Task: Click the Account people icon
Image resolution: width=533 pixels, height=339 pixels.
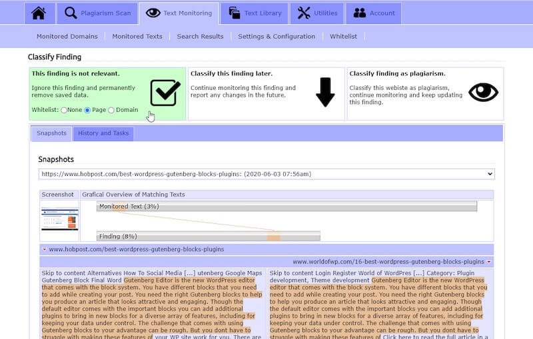Action: coord(360,13)
